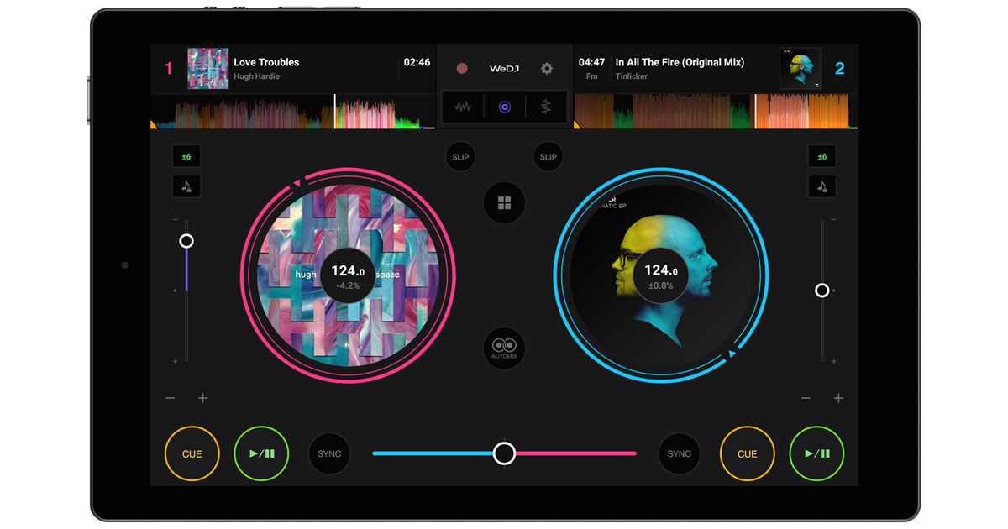Select the filter squiggle icon in center panel
The width and height of the screenshot is (1008, 529).
click(545, 107)
